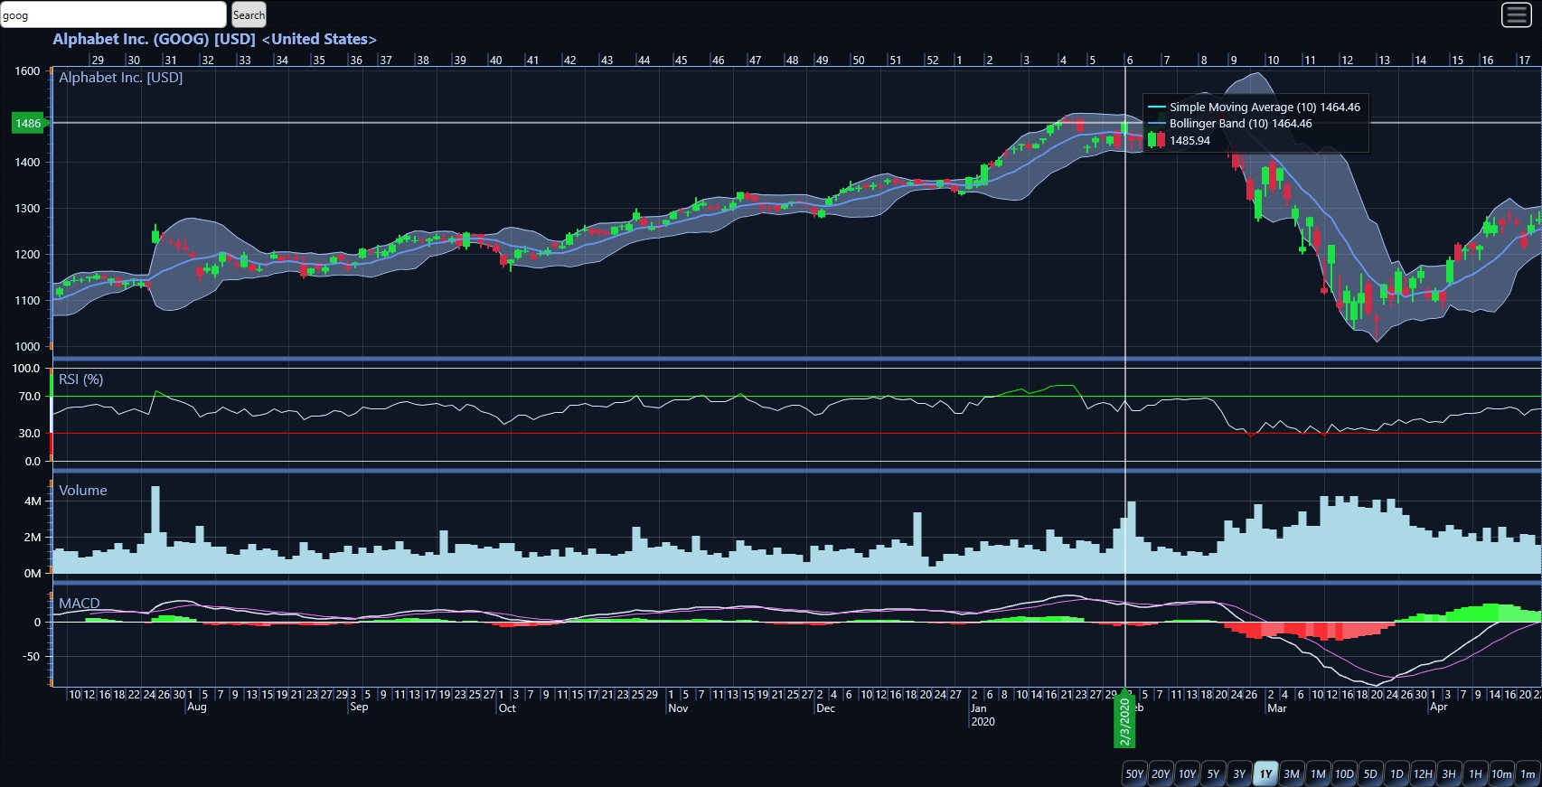1542x787 pixels.
Task: Switch to 12H time range
Action: pos(1423,773)
